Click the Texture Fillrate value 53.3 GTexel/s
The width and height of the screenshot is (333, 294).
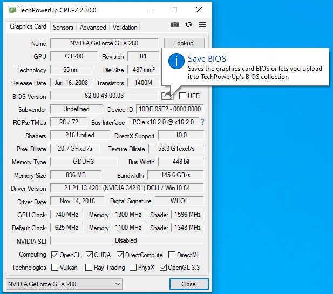point(176,149)
